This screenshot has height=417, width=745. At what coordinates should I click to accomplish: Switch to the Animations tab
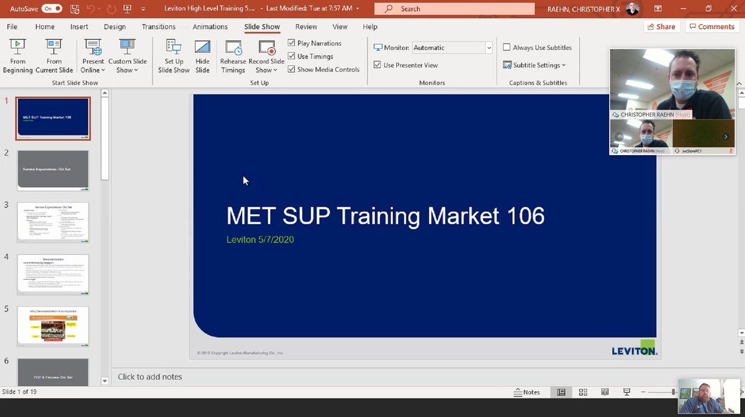(210, 27)
